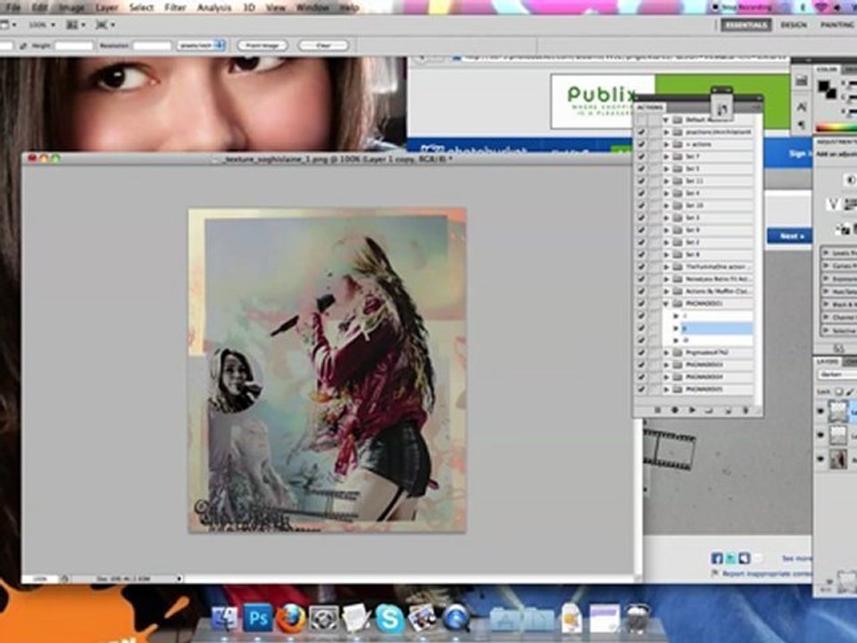Expand Set 11 in Actions panel

[x=666, y=181]
